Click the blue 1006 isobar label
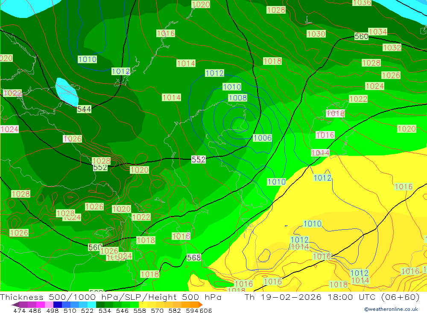427x313 pixels. 263,138
